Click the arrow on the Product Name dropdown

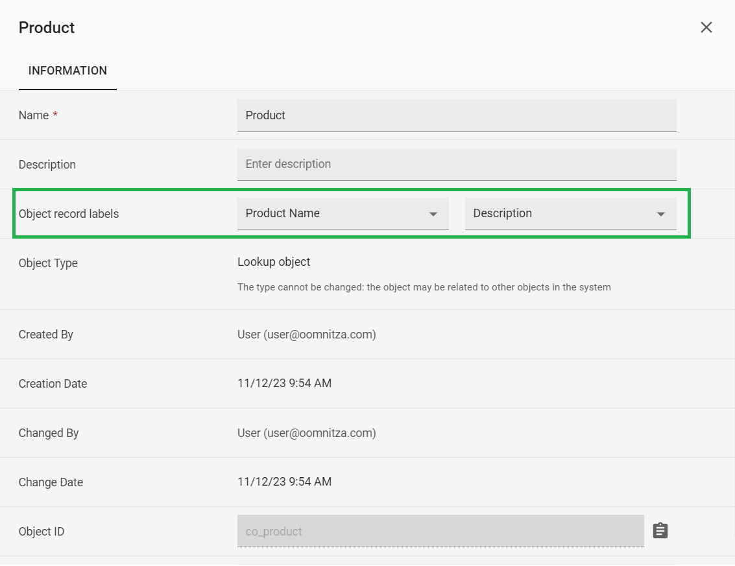click(433, 215)
